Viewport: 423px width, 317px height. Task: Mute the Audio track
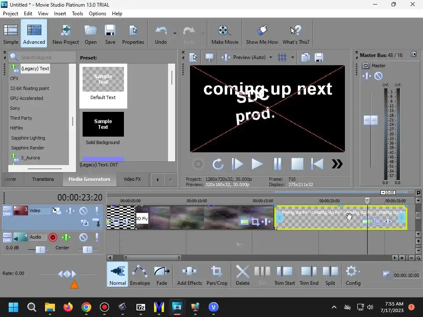[83, 237]
